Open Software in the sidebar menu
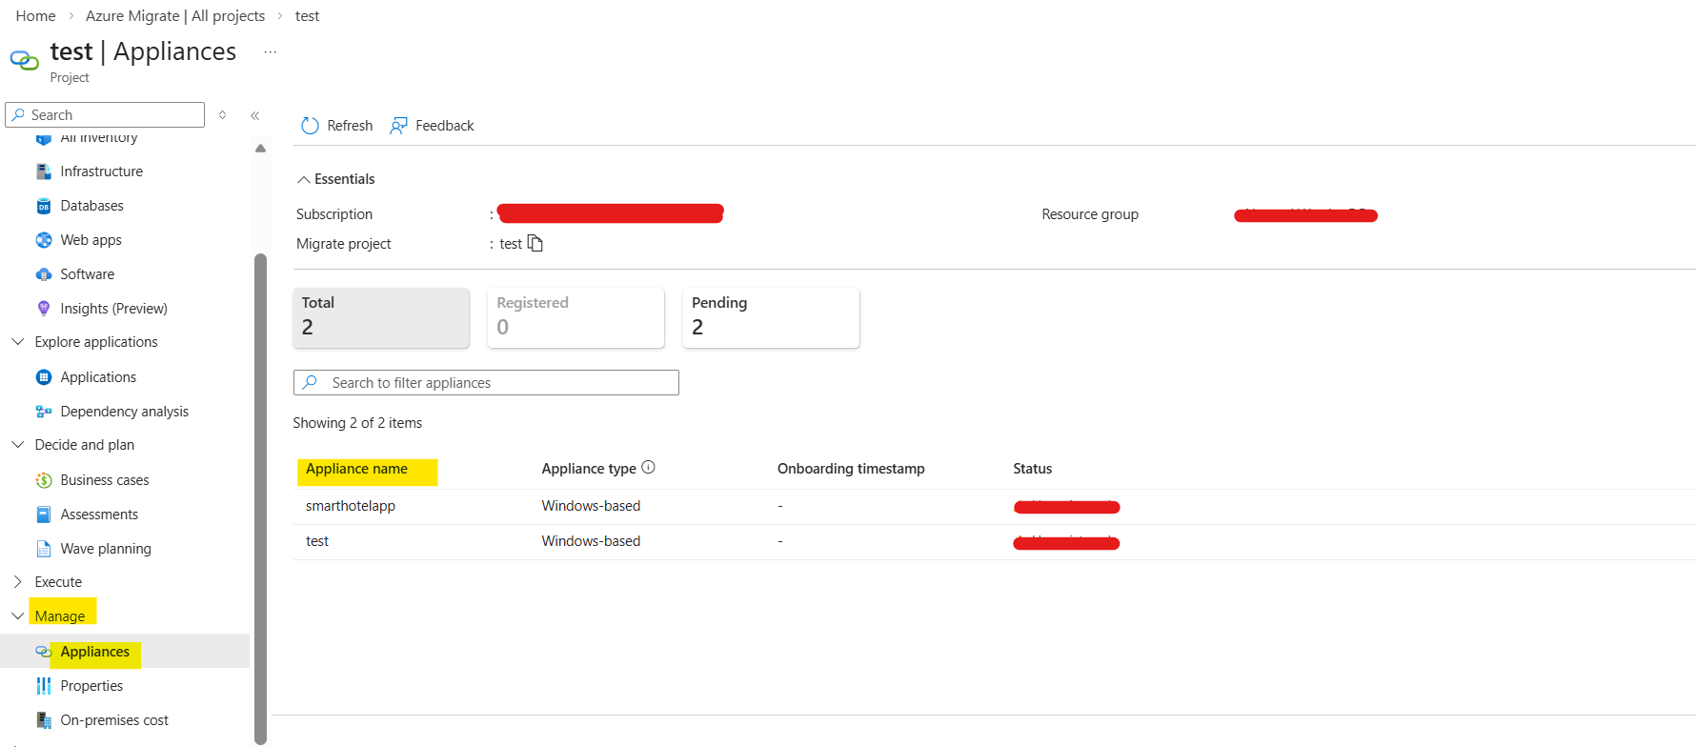1696x747 pixels. [x=88, y=274]
